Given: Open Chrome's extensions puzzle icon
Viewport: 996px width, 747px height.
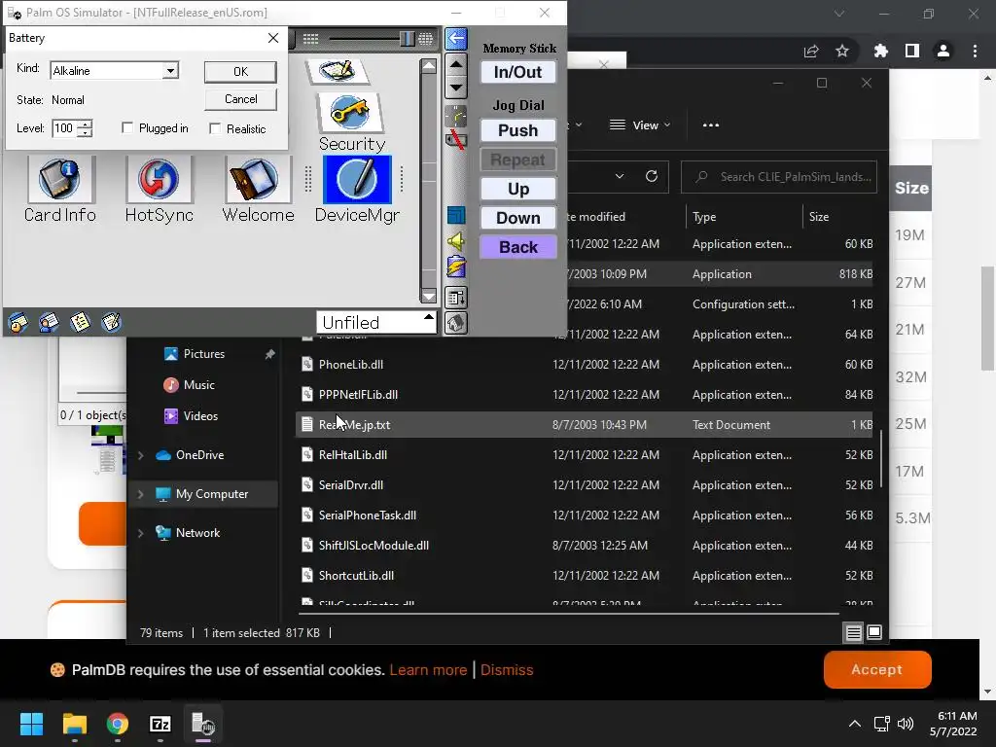Looking at the screenshot, I should (x=880, y=51).
